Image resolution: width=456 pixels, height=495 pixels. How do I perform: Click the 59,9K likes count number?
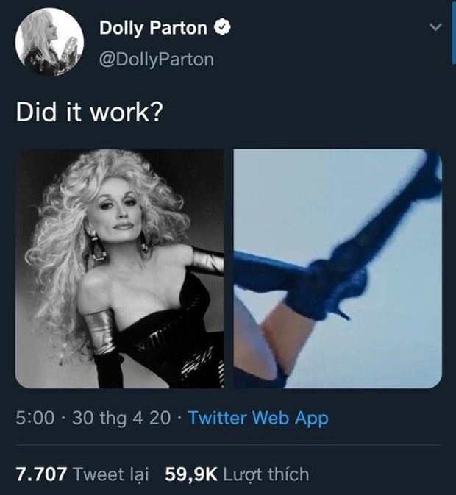pyautogui.click(x=191, y=474)
